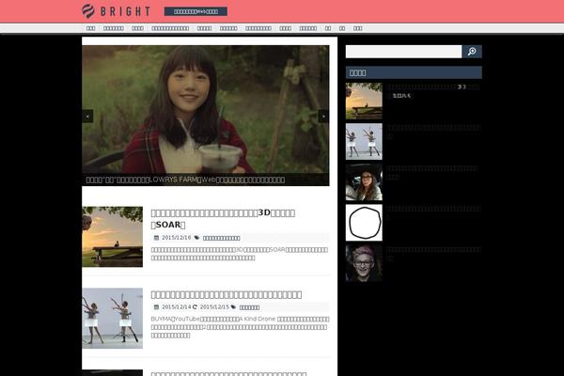Image resolution: width=564 pixels, height=376 pixels.
Task: Click the date text 2015/12/14
Action: point(177,307)
